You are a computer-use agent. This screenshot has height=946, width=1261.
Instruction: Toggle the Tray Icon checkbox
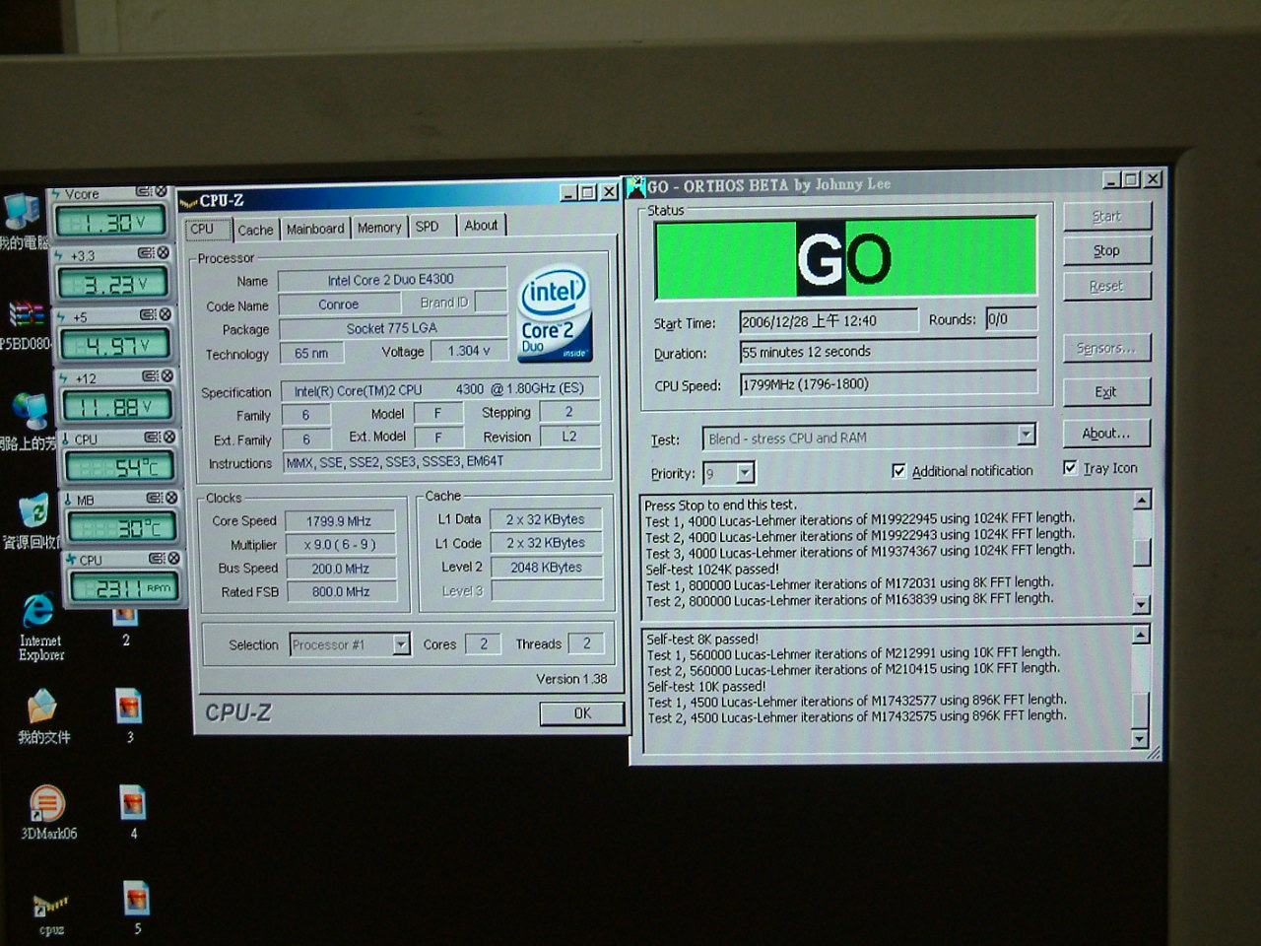(x=1070, y=468)
